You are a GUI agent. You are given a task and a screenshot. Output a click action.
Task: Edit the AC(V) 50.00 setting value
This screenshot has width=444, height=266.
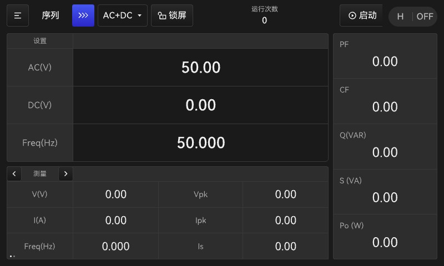[200, 67]
